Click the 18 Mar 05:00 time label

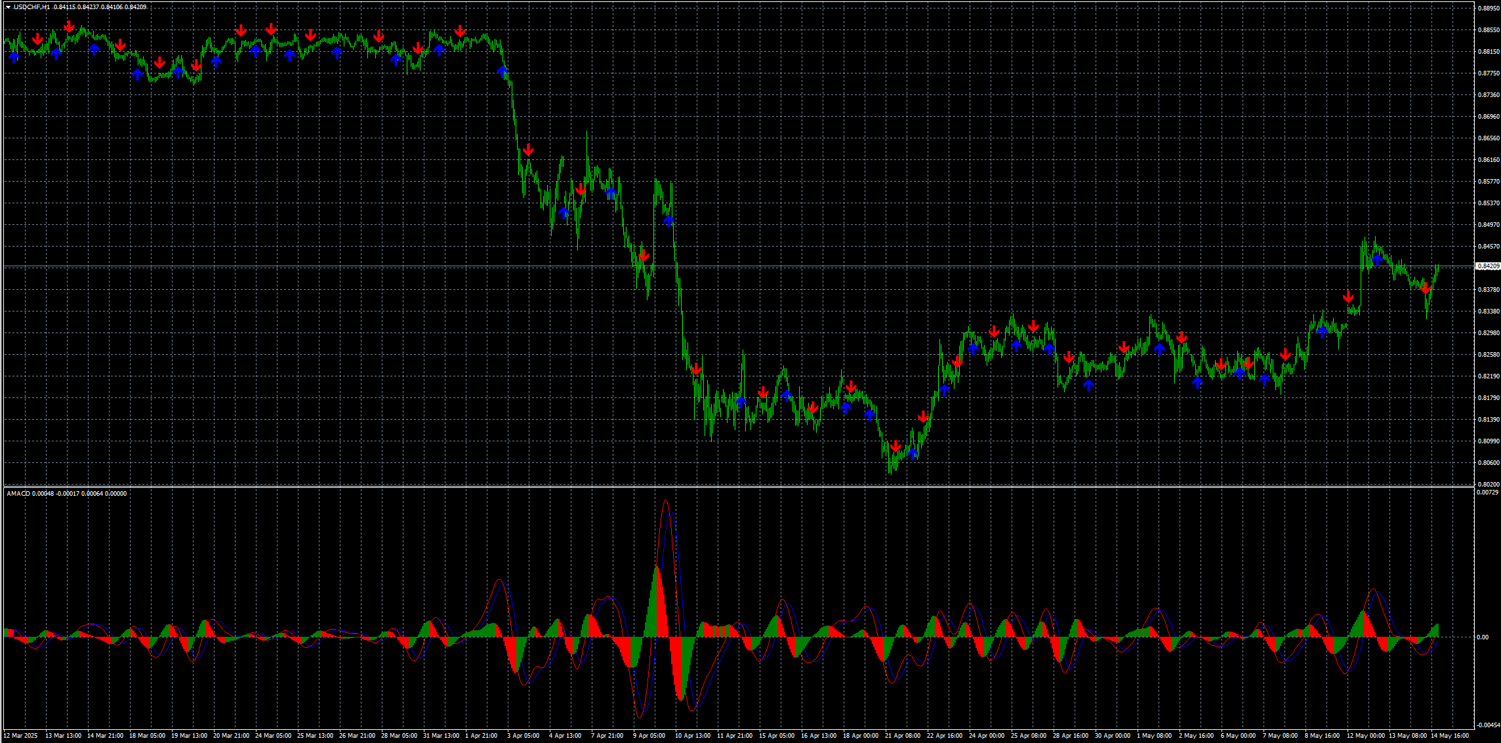click(x=147, y=735)
